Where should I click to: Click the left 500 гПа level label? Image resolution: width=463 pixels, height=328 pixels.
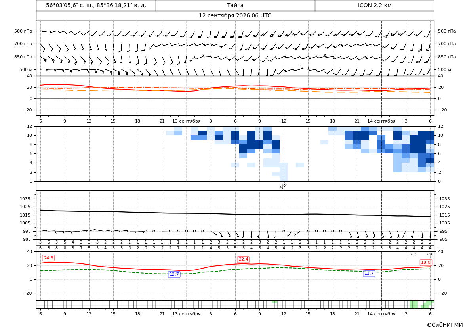[23, 31]
